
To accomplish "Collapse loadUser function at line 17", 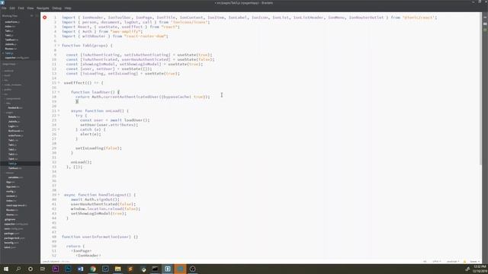I will [x=59, y=92].
